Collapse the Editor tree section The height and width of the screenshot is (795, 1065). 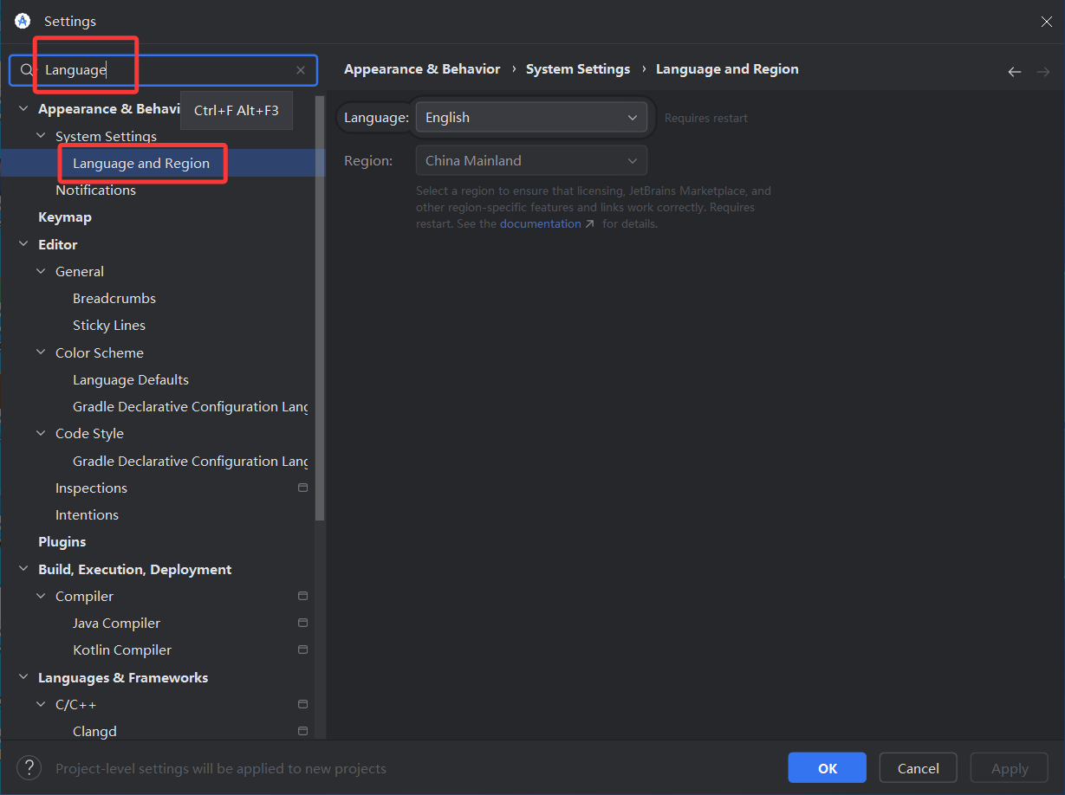click(x=23, y=245)
